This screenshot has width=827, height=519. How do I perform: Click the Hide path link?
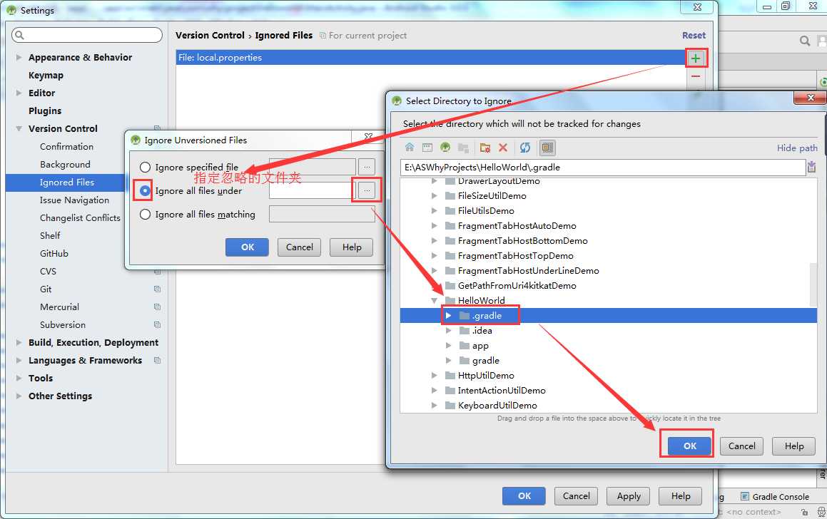click(797, 148)
